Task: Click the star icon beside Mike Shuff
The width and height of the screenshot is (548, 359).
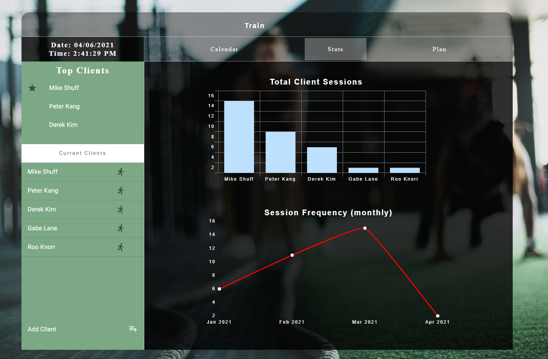Action: [x=32, y=88]
